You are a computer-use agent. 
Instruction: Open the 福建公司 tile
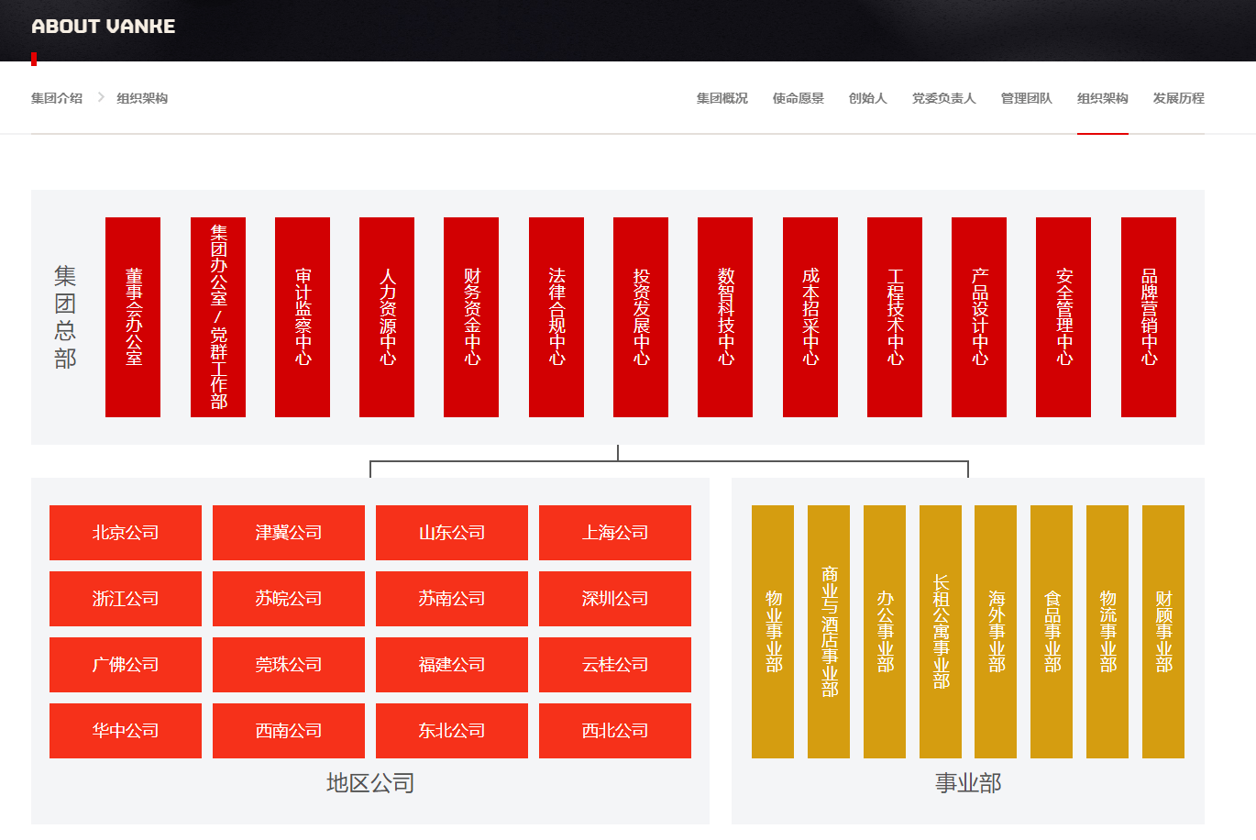[x=452, y=665]
